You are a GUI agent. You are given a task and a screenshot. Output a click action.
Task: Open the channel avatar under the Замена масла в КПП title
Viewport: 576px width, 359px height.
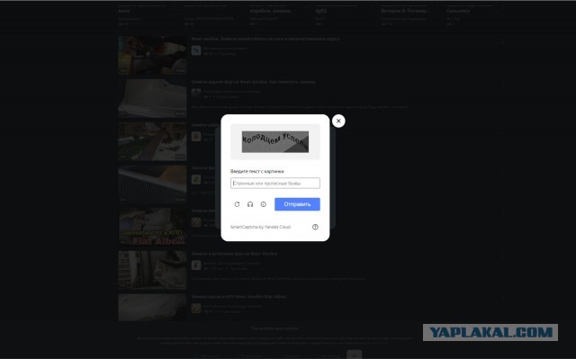(x=196, y=308)
